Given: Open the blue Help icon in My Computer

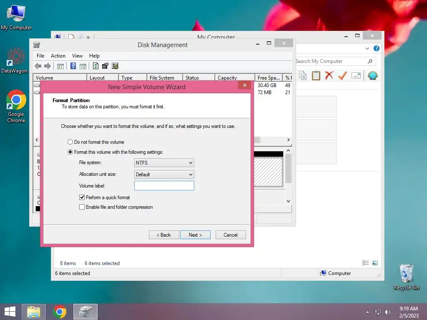Looking at the screenshot, I should (x=377, y=48).
